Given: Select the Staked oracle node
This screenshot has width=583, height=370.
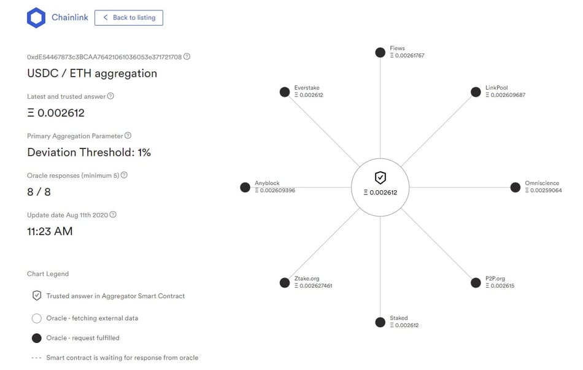Looking at the screenshot, I should coord(380,322).
